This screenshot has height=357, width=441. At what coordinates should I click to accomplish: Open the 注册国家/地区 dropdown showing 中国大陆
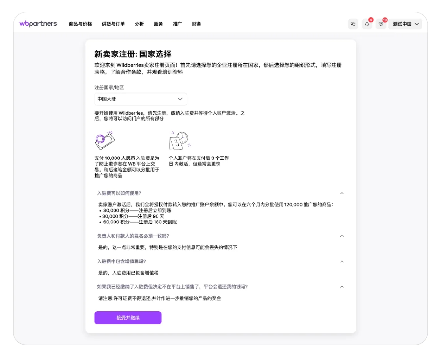point(140,99)
